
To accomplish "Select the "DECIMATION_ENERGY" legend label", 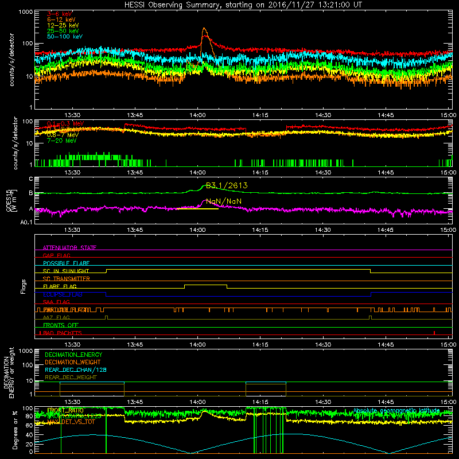I will [x=73, y=355].
